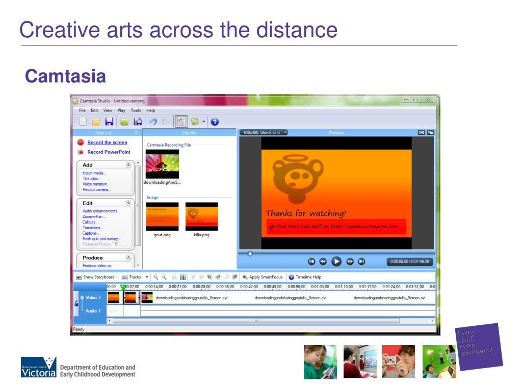Click the Record the screen link
Image resolution: width=522 pixels, height=391 pixels.
[x=107, y=143]
